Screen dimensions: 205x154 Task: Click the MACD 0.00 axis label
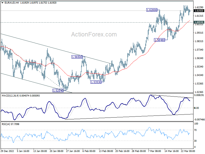point(197,108)
